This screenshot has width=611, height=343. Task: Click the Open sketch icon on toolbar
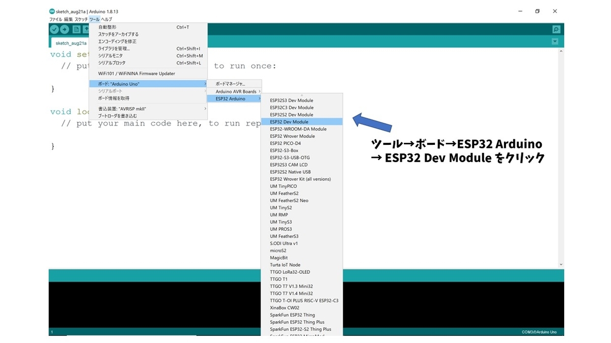click(88, 29)
